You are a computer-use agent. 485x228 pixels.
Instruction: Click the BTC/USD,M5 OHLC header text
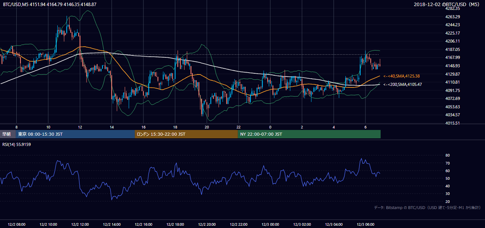[x=50, y=4]
